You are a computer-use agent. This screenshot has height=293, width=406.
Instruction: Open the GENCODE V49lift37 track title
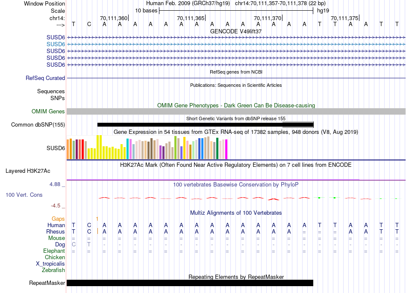(236, 32)
